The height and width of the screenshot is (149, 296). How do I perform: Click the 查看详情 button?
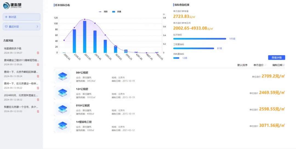tap(277, 58)
